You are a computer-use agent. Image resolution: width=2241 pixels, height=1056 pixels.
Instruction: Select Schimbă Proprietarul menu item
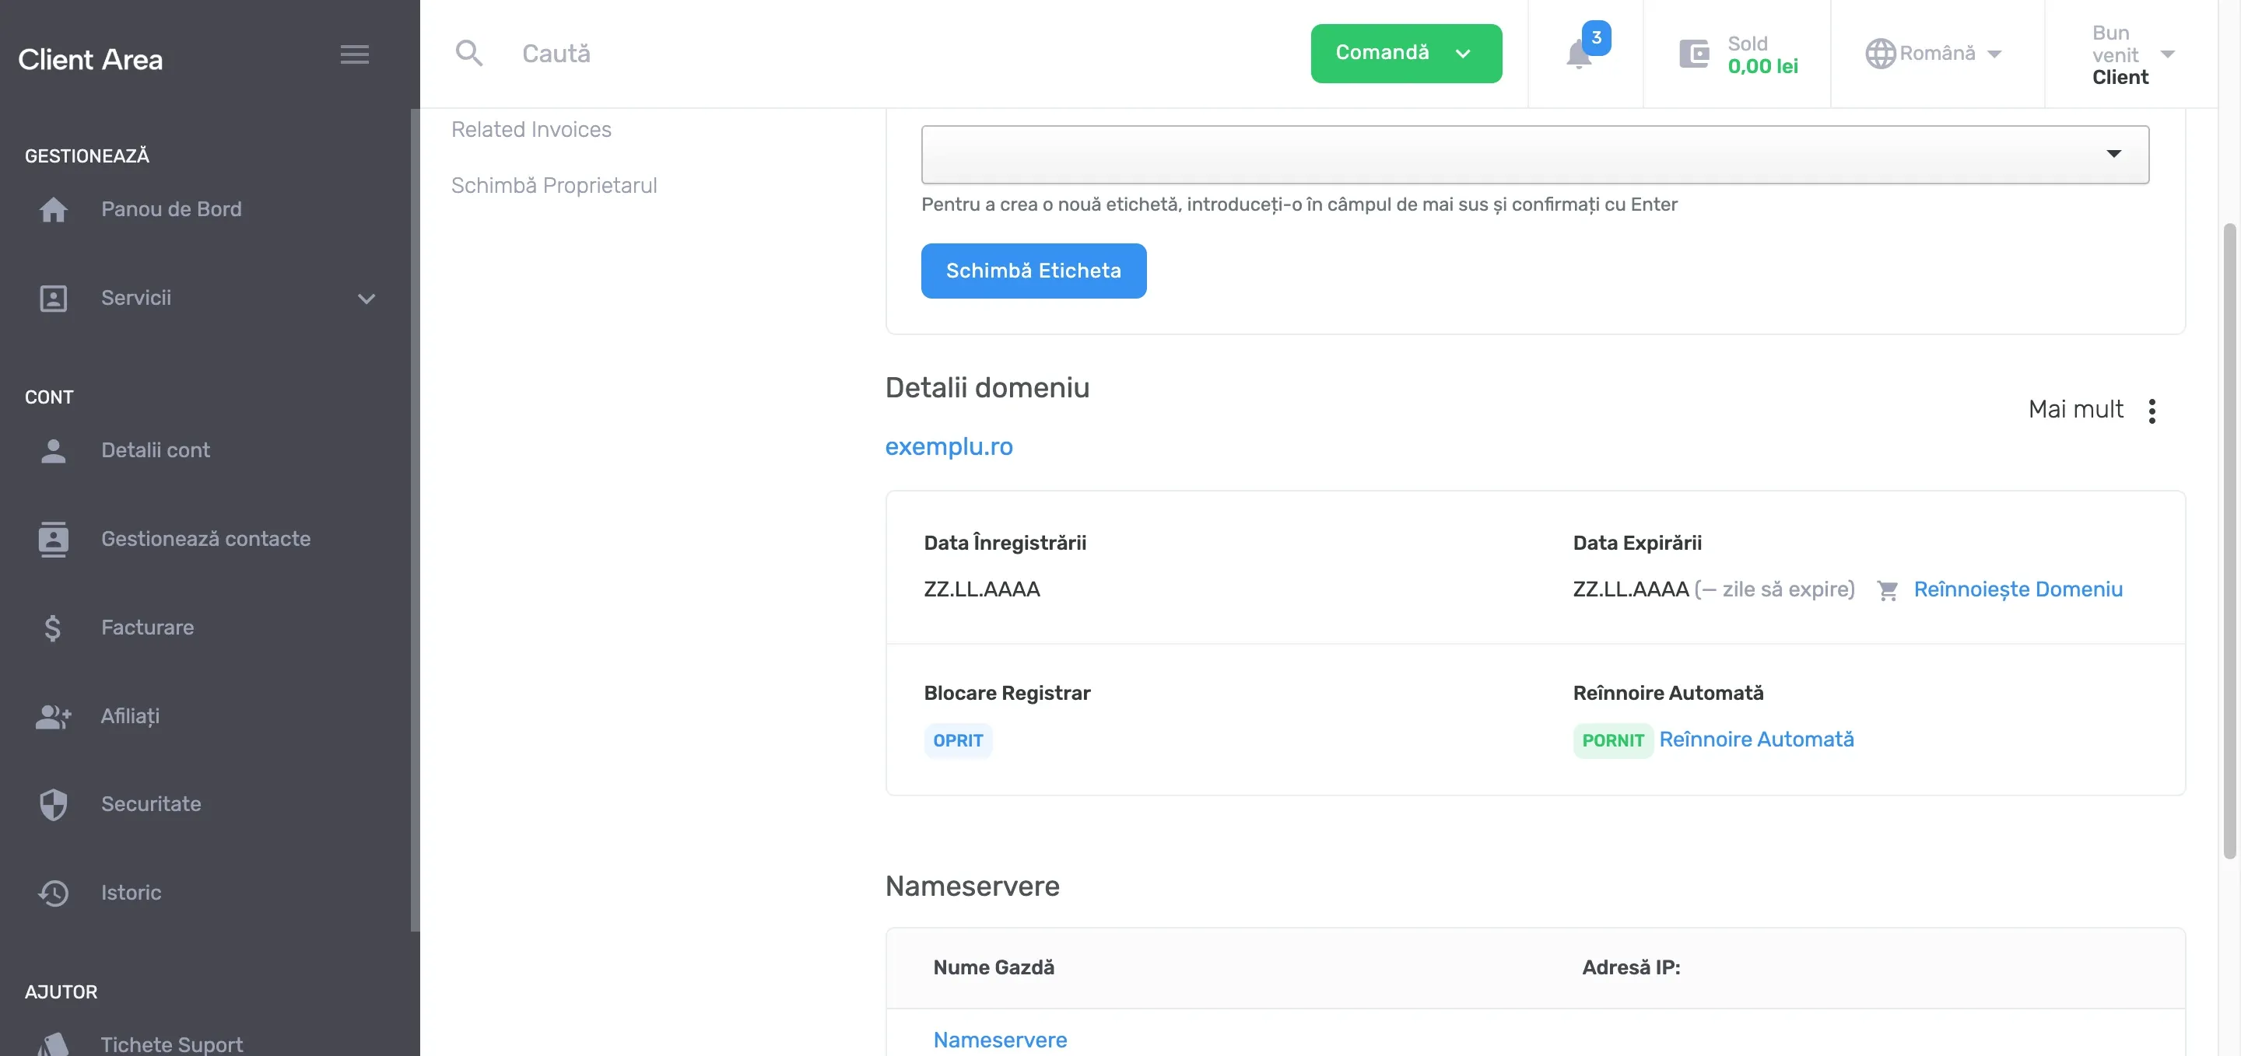tap(553, 185)
